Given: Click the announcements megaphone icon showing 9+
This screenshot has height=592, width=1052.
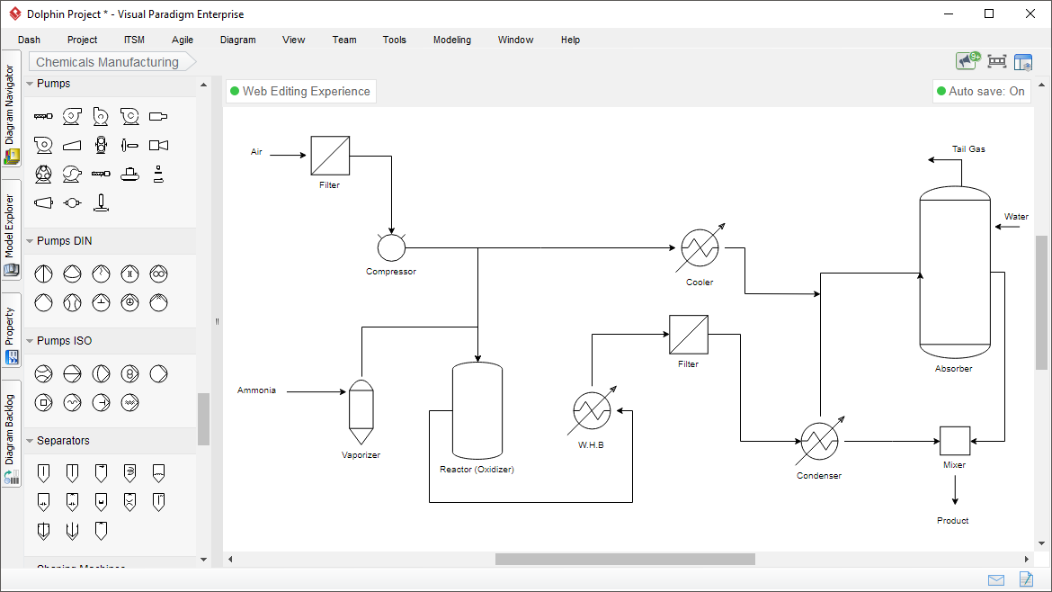Looking at the screenshot, I should pyautogui.click(x=965, y=61).
